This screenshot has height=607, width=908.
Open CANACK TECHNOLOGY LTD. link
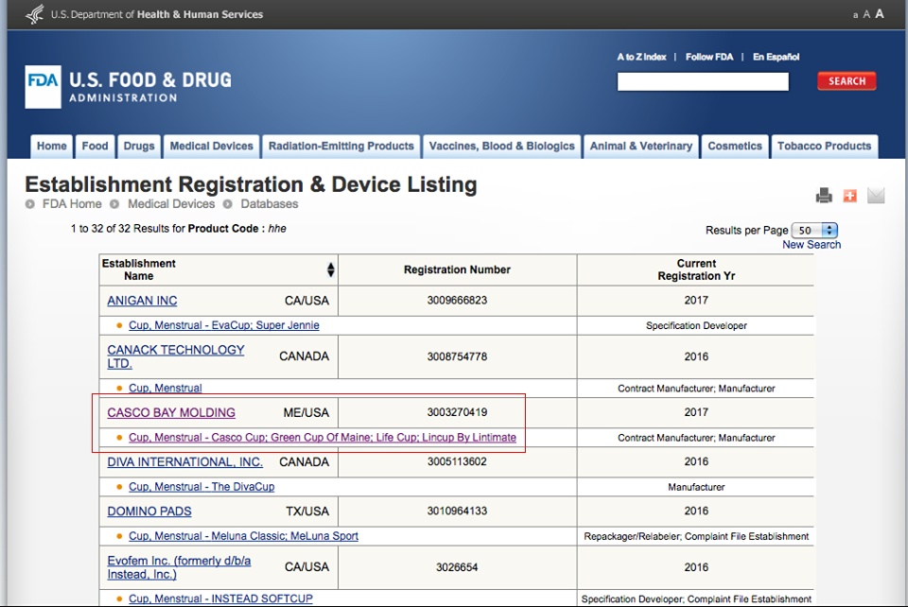point(176,356)
